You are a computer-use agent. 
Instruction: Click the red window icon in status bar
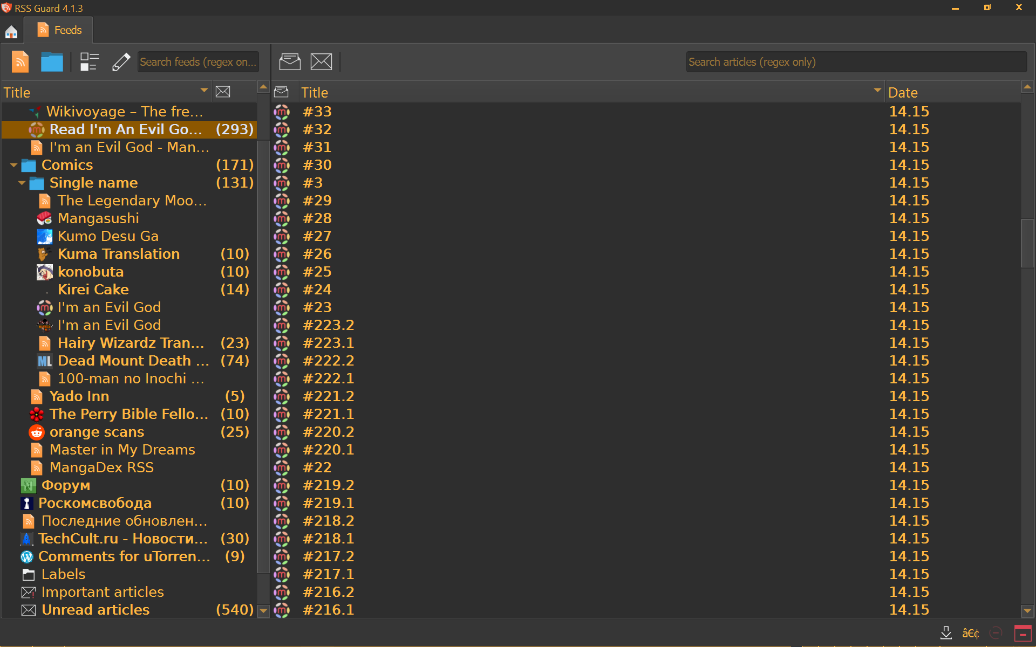point(1023,633)
